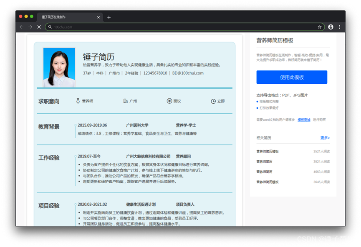Click the 打印效果最好 bullet item
This screenshot has width=361, height=247.
(x=269, y=108)
